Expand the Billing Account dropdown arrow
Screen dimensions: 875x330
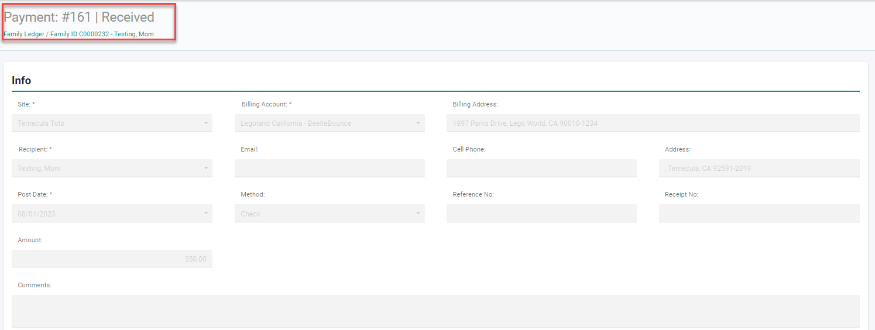(x=418, y=123)
